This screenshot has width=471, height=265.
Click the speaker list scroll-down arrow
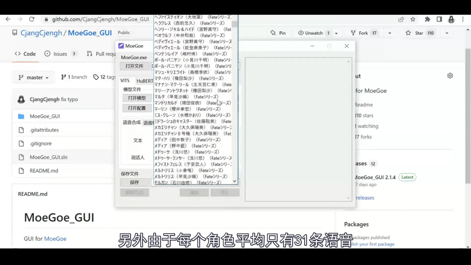click(x=235, y=181)
